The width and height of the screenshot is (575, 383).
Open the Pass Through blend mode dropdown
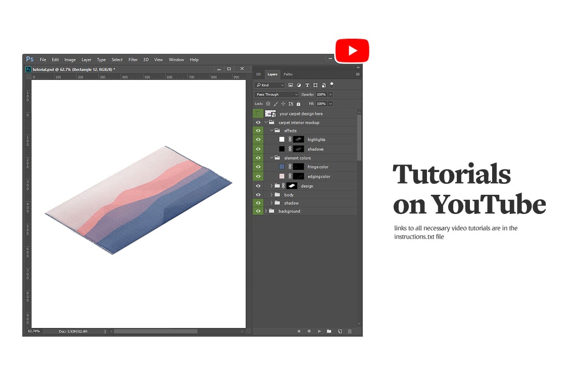click(x=276, y=94)
